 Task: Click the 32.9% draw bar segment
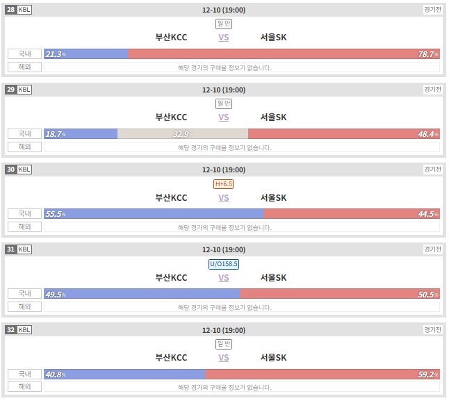[183, 134]
